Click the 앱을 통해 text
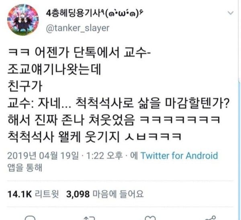 pyautogui.click(x=25, y=167)
